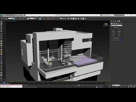Collapse the Object Type rollout

point(116,28)
